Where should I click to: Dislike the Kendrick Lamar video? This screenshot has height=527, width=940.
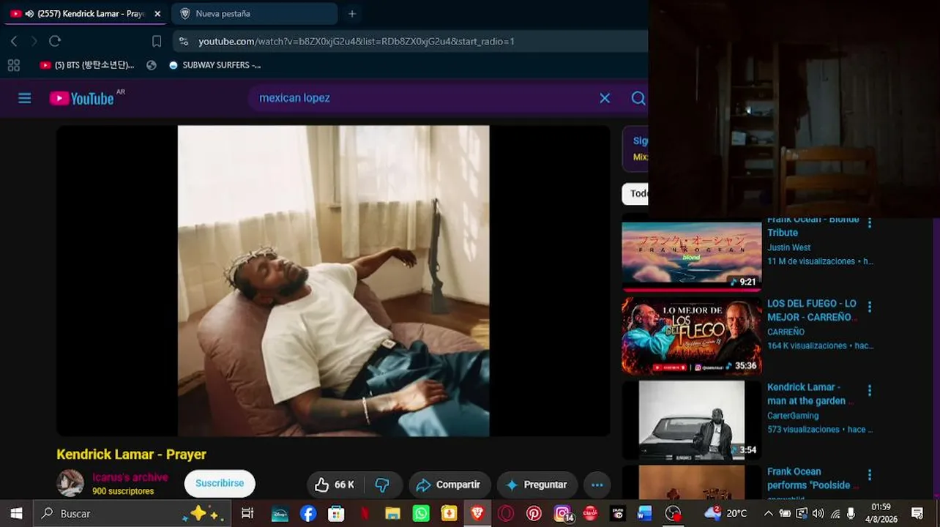point(383,485)
